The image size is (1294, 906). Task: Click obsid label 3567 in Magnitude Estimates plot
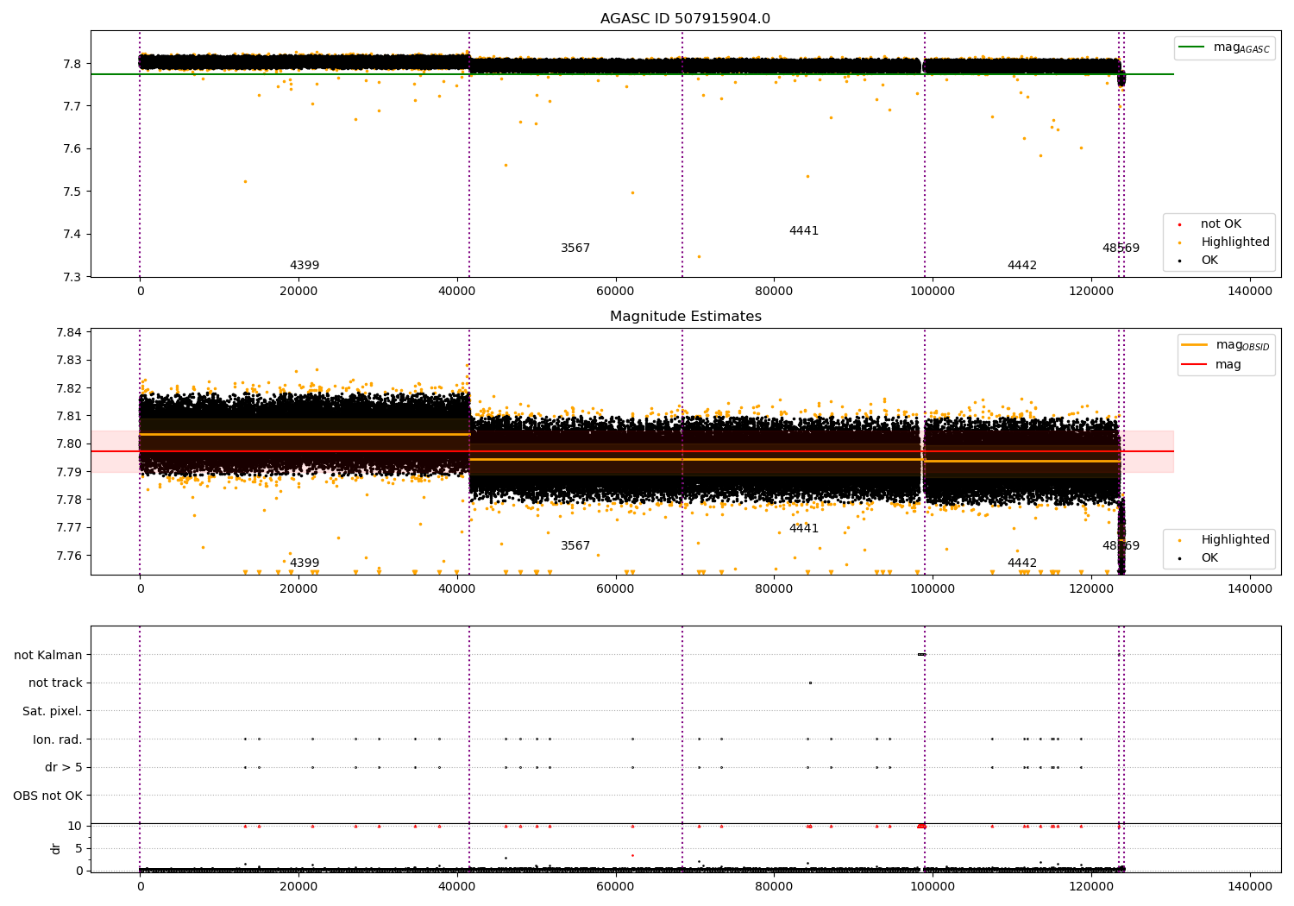click(x=575, y=545)
